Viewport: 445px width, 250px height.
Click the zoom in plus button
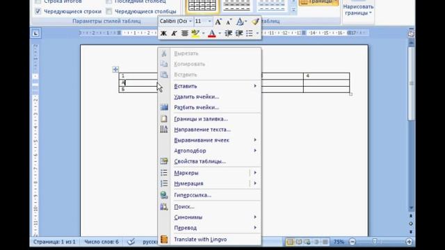[x=409, y=242]
